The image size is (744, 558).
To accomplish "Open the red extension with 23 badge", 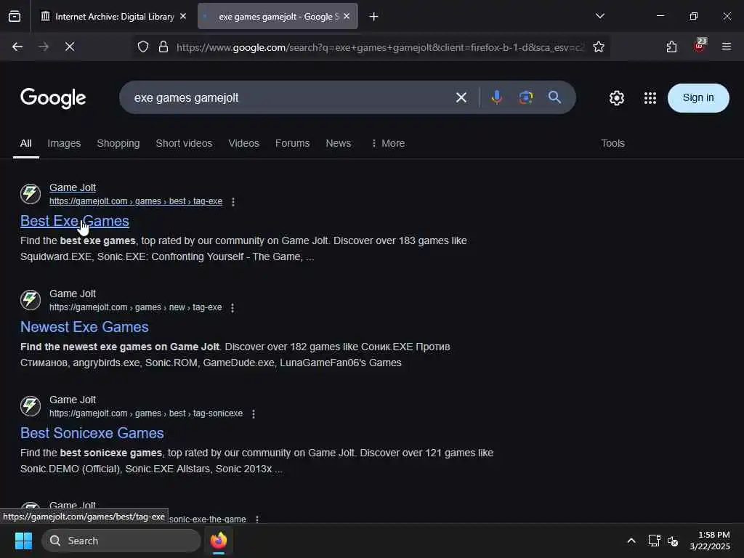I will (x=700, y=46).
